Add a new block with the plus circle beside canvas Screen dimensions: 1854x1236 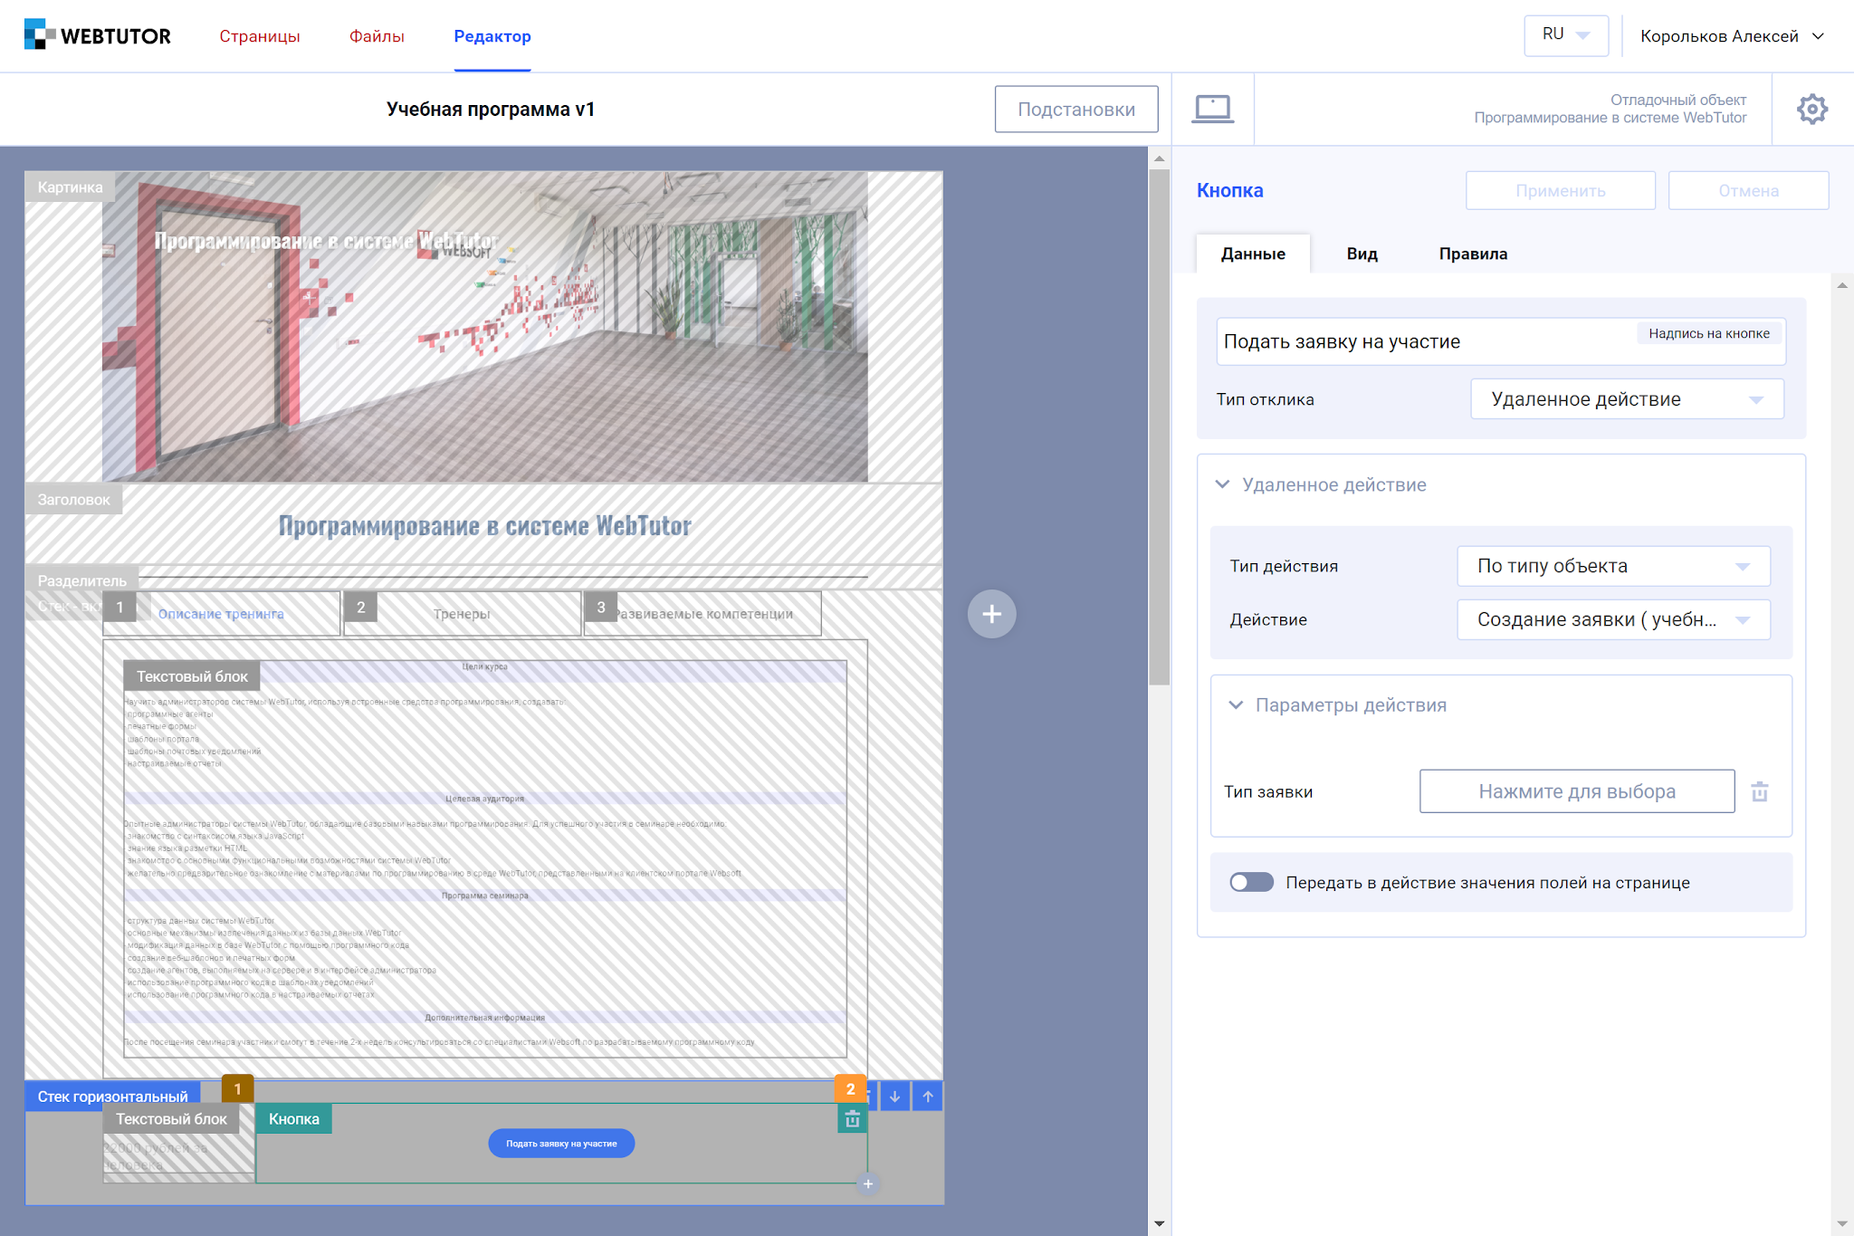(x=992, y=614)
